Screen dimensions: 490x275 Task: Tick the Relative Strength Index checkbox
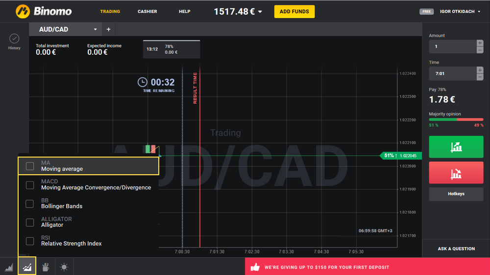pos(30,241)
